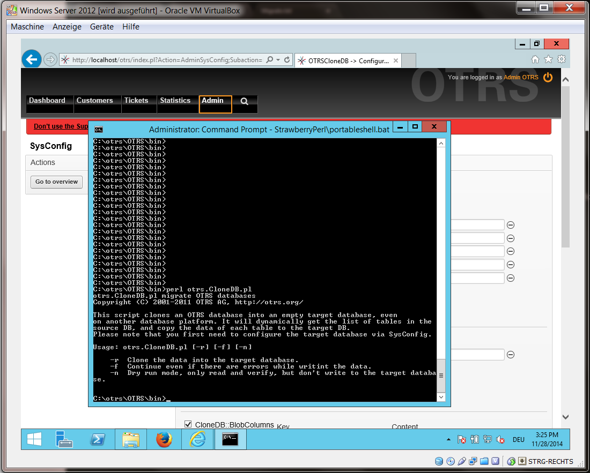This screenshot has height=473, width=590.
Task: Enable the CloneDB::BlobColumns checkbox
Action: [188, 424]
